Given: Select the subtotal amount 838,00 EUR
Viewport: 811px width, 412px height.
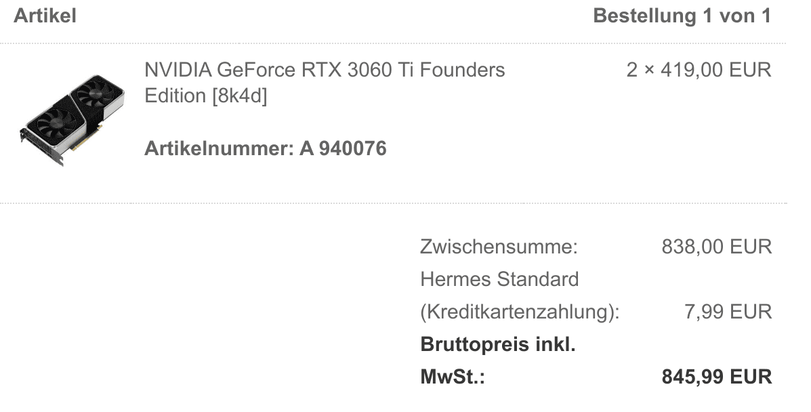Looking at the screenshot, I should click(x=716, y=247).
